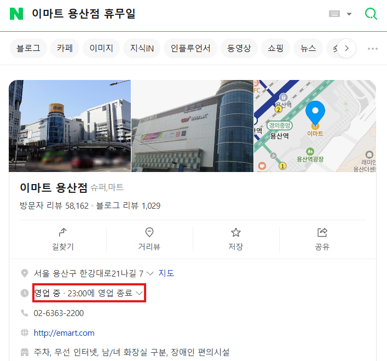Select the 이미지 tab

pyautogui.click(x=101, y=48)
